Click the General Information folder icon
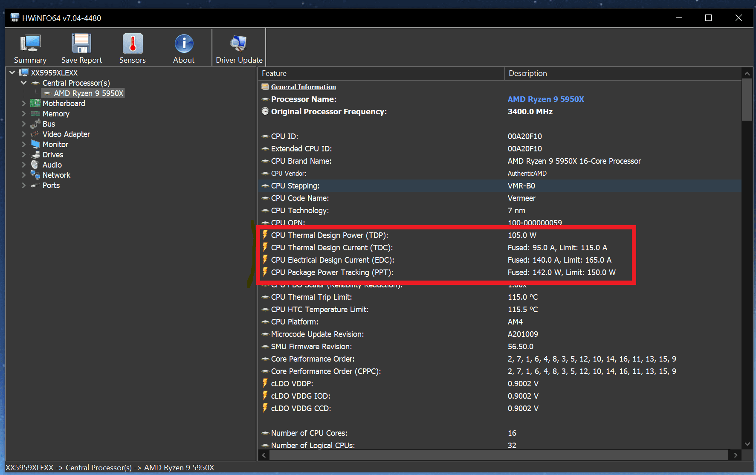This screenshot has height=475, width=756. [x=265, y=87]
